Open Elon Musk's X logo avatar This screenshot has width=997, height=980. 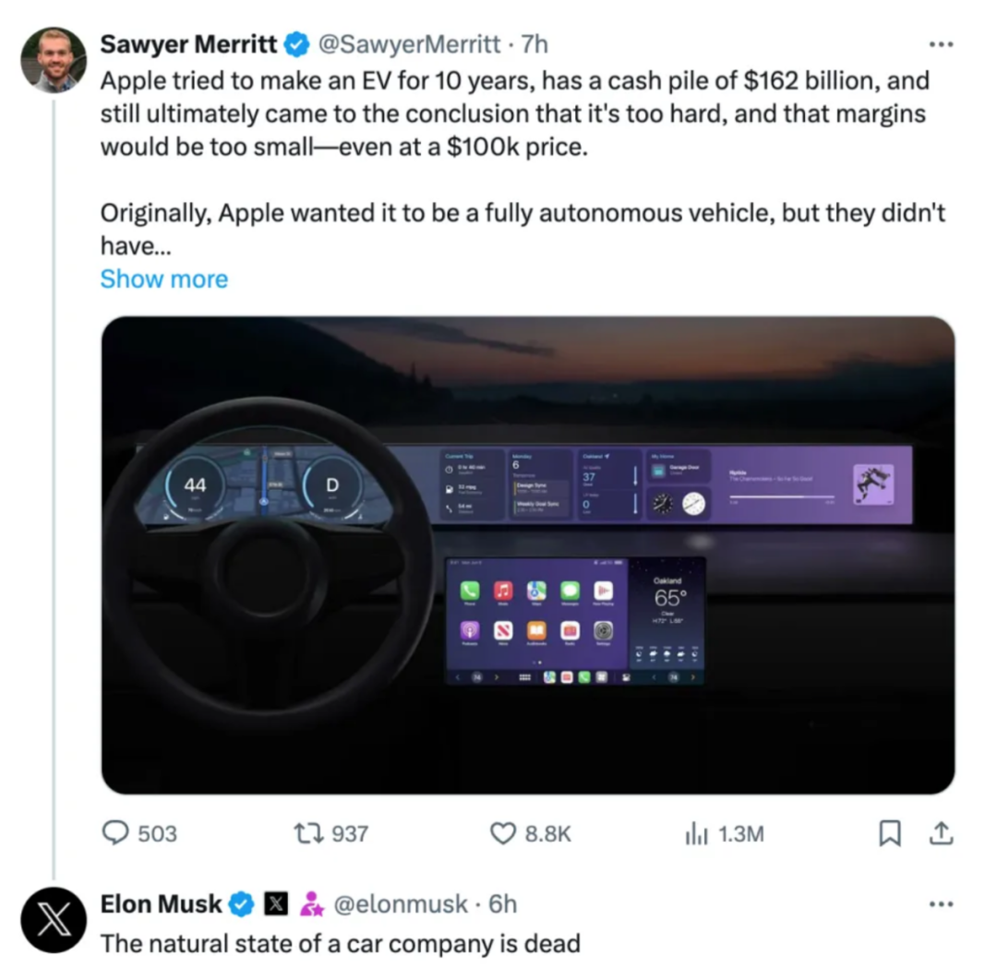[54, 920]
